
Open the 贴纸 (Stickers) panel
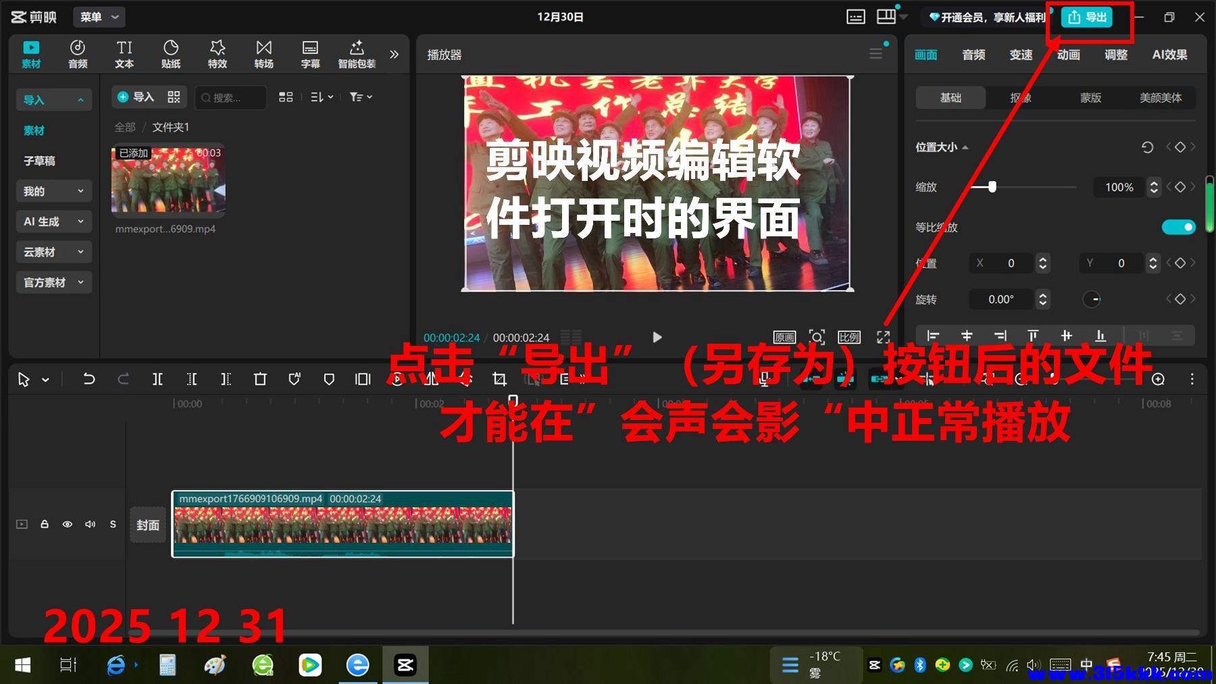tap(171, 53)
